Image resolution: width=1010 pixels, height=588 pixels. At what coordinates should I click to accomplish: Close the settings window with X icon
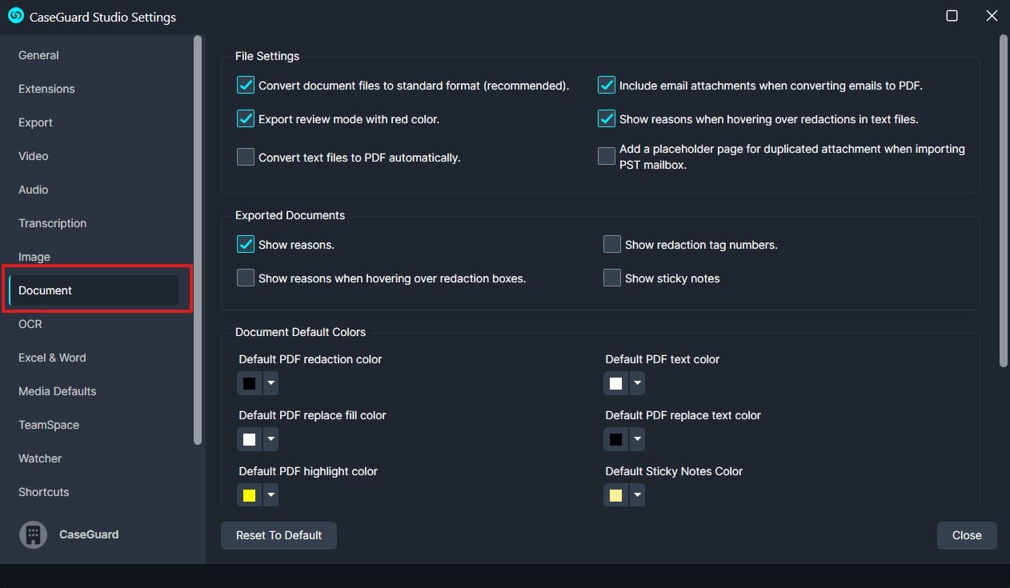(992, 16)
